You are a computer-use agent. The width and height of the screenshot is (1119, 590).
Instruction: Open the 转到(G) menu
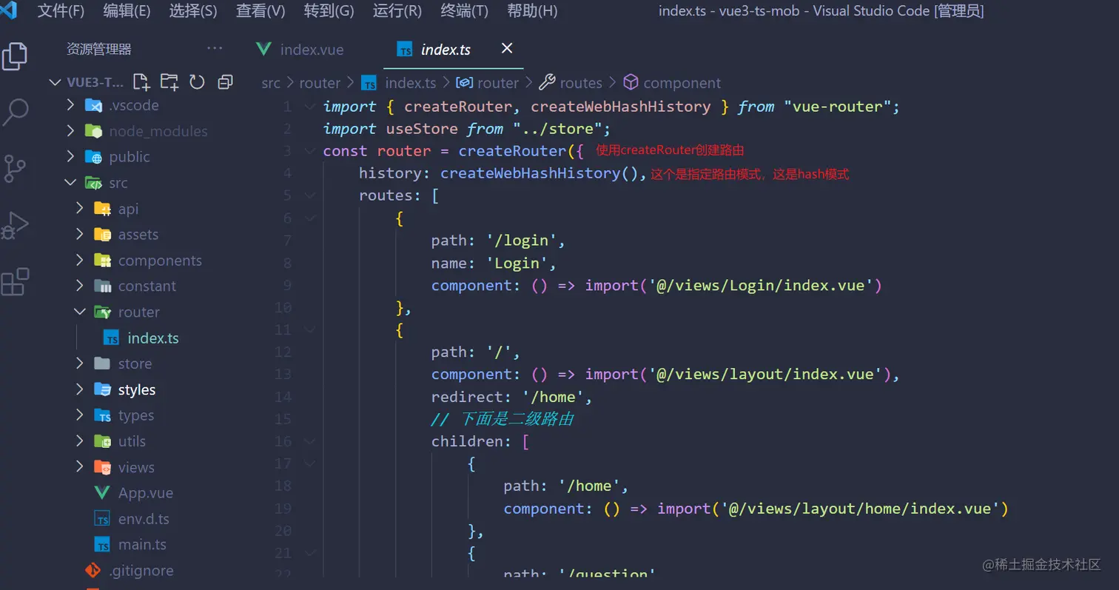click(329, 11)
